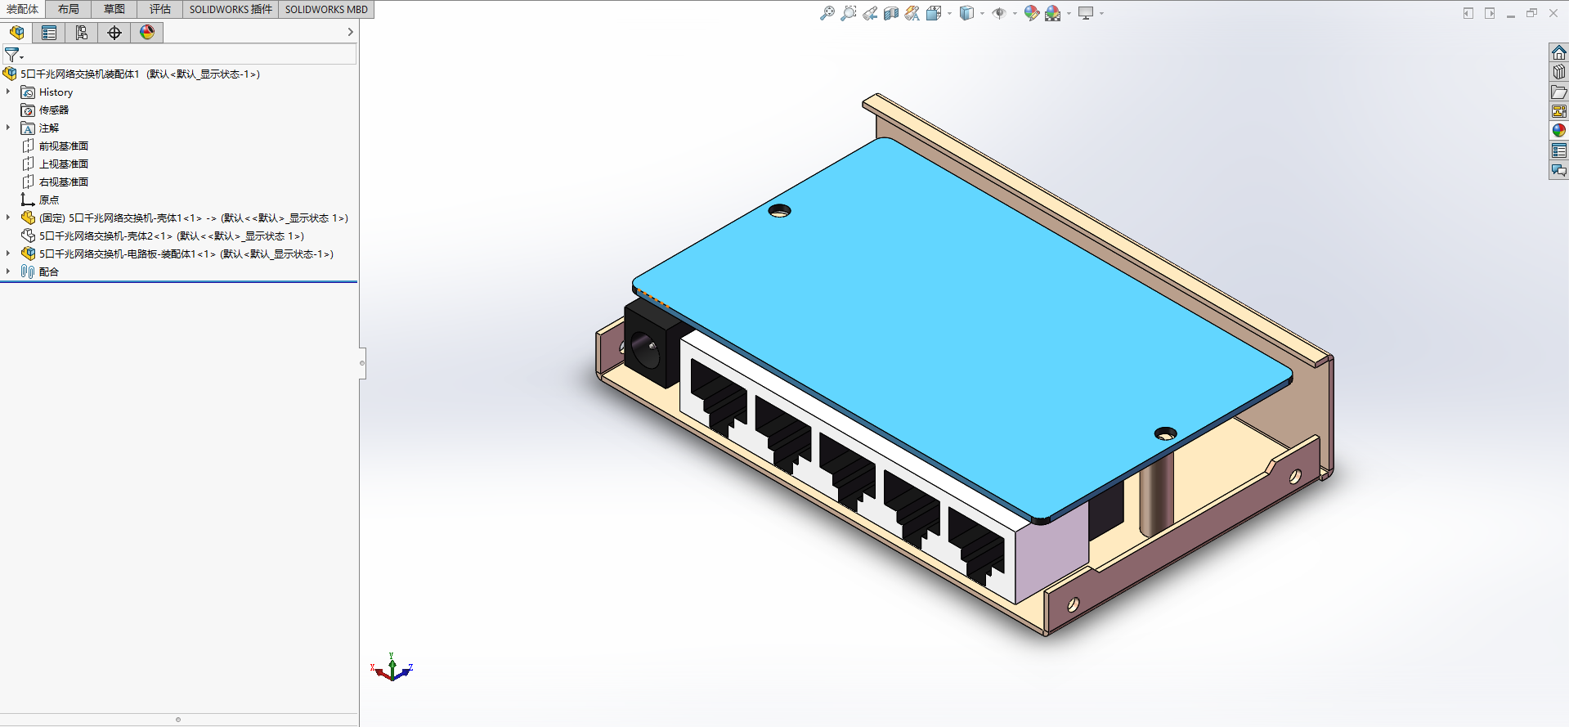Open Appearances, Scenes and Decals pane
Viewport: 1569px width, 727px height.
click(1559, 131)
